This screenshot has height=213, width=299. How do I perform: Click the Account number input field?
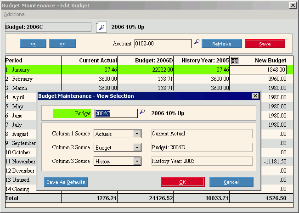[163, 44]
